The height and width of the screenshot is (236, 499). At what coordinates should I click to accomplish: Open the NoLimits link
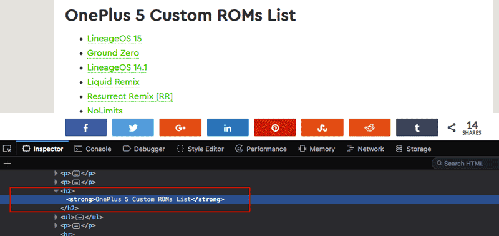click(x=105, y=111)
